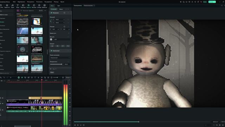Open the blend mode dropdown under Compositing
This screenshot has height=127, width=225.
pos(60,58)
